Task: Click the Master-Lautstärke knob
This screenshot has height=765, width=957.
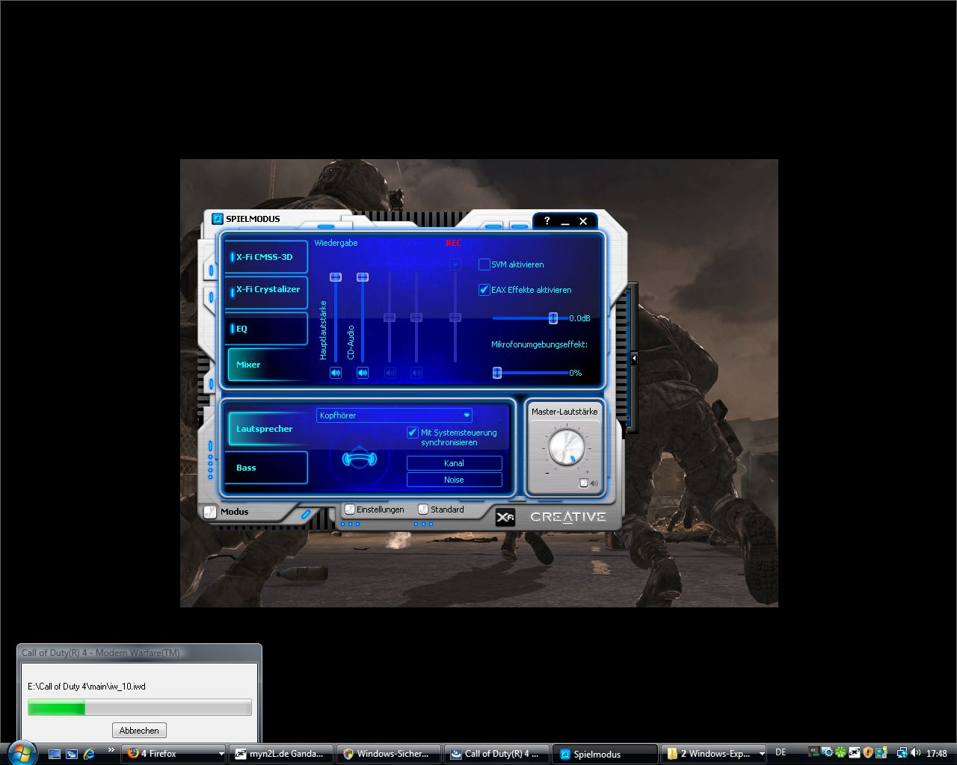Action: coord(566,447)
